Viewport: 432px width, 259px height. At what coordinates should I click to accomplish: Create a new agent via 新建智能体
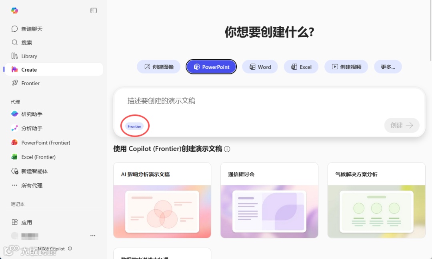(x=54, y=171)
